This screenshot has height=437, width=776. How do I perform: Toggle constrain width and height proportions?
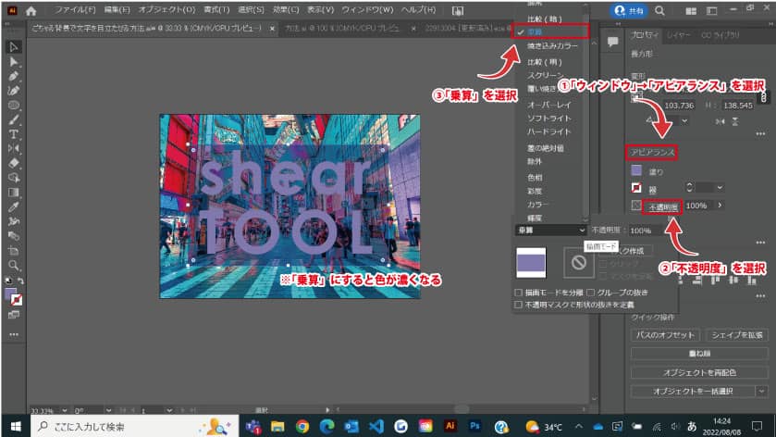pos(764,96)
